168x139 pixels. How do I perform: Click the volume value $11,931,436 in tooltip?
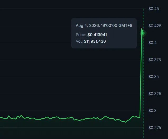[x=95, y=41]
